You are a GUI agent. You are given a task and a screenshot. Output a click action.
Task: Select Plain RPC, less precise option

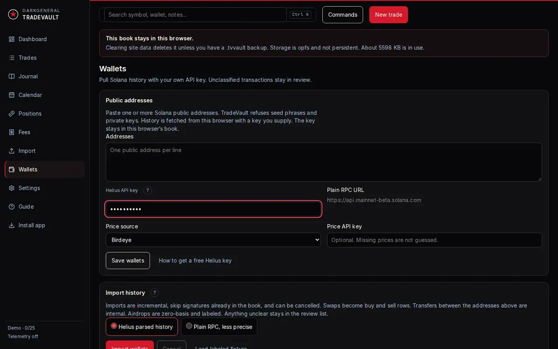(x=219, y=327)
